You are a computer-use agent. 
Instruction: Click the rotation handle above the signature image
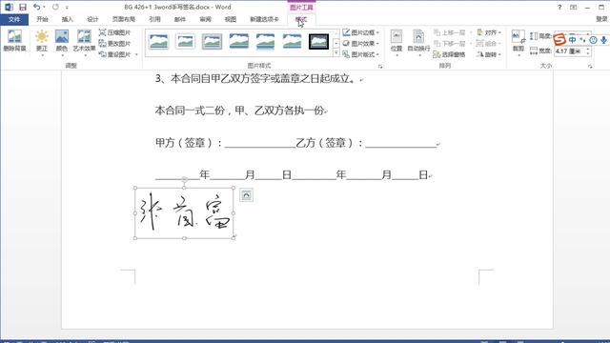tap(184, 179)
